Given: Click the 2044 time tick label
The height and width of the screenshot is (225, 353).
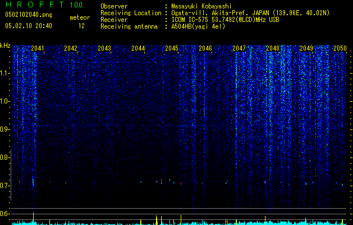Looking at the screenshot, I should pos(138,48).
